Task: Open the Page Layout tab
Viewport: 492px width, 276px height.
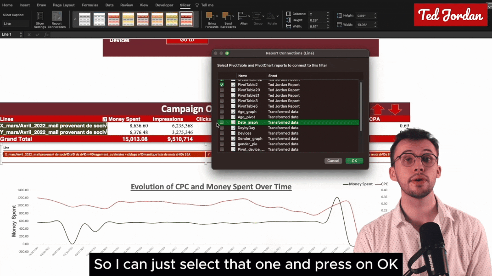Action: [x=64, y=5]
